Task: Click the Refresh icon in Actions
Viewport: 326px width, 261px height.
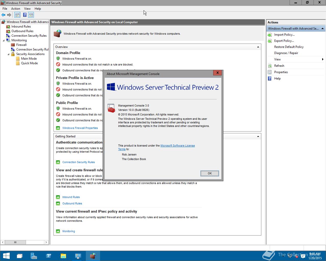Action: (270, 66)
